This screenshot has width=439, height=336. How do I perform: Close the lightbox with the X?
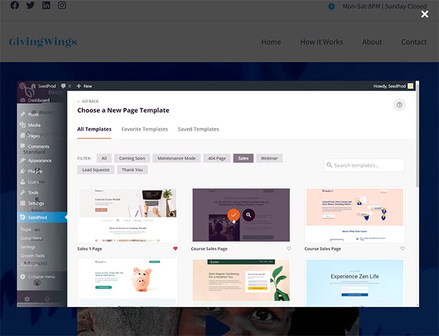click(x=424, y=14)
